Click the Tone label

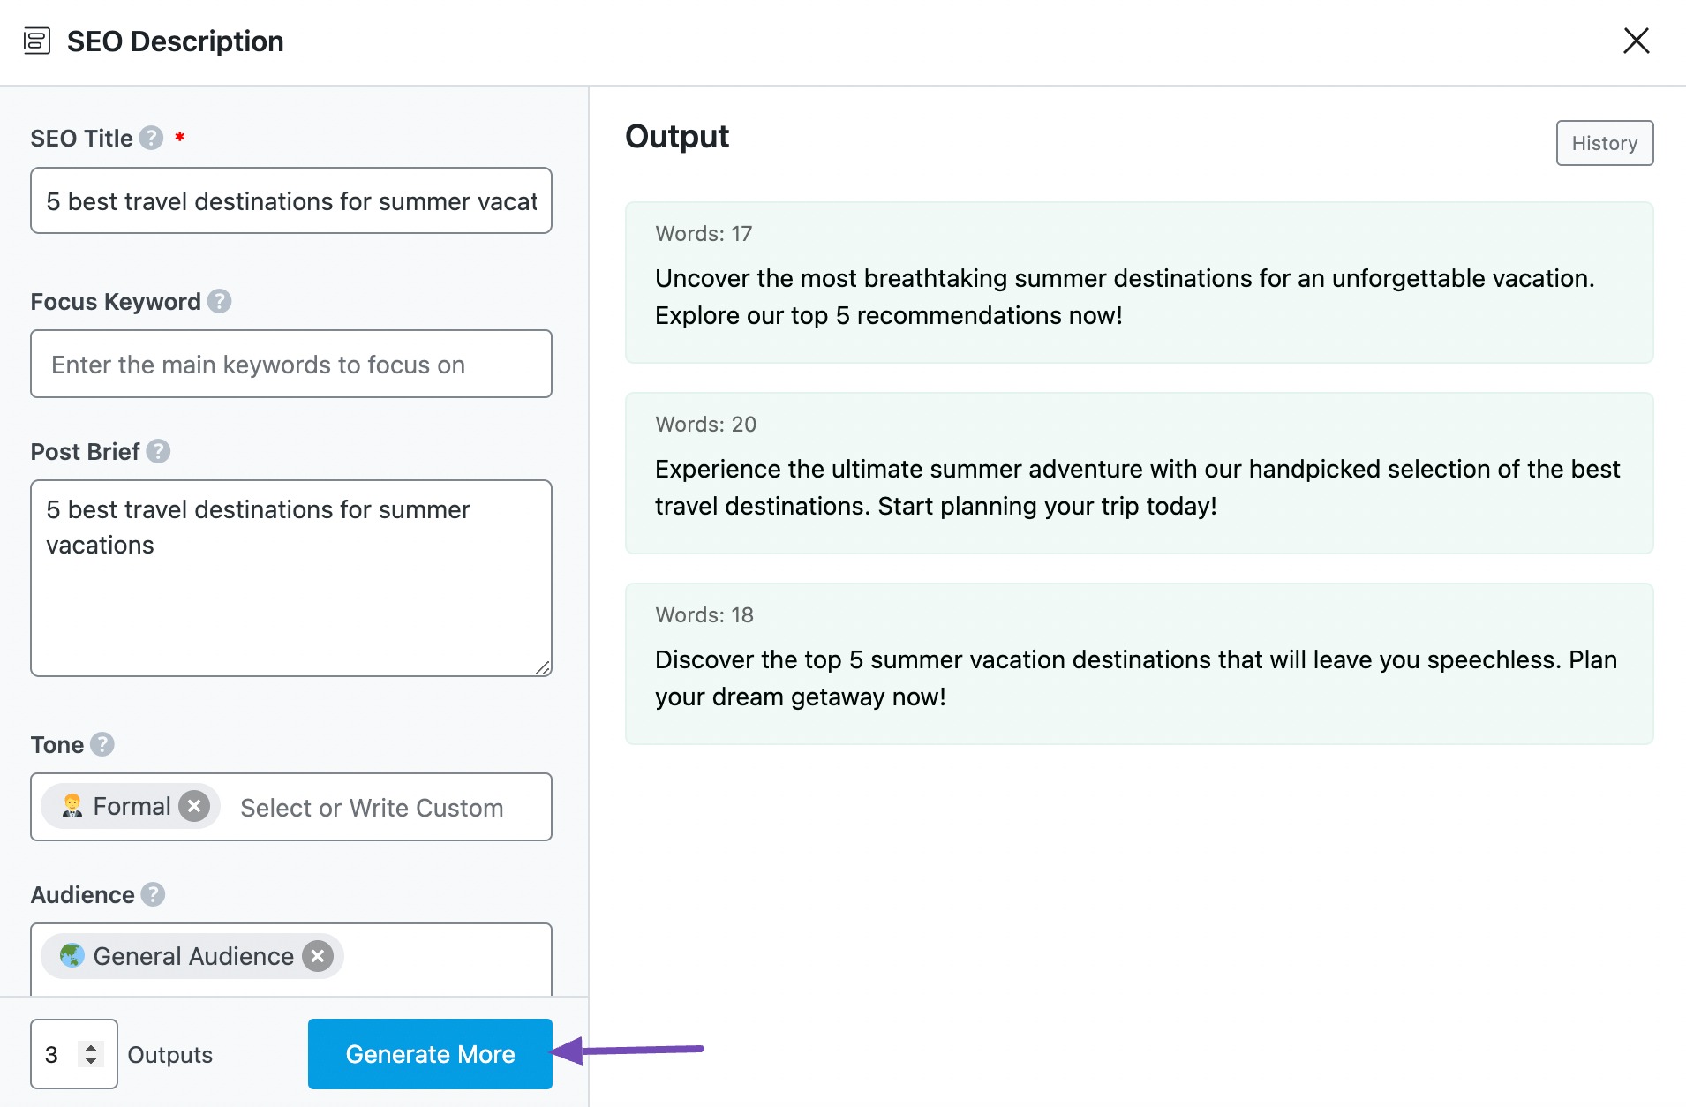click(57, 745)
